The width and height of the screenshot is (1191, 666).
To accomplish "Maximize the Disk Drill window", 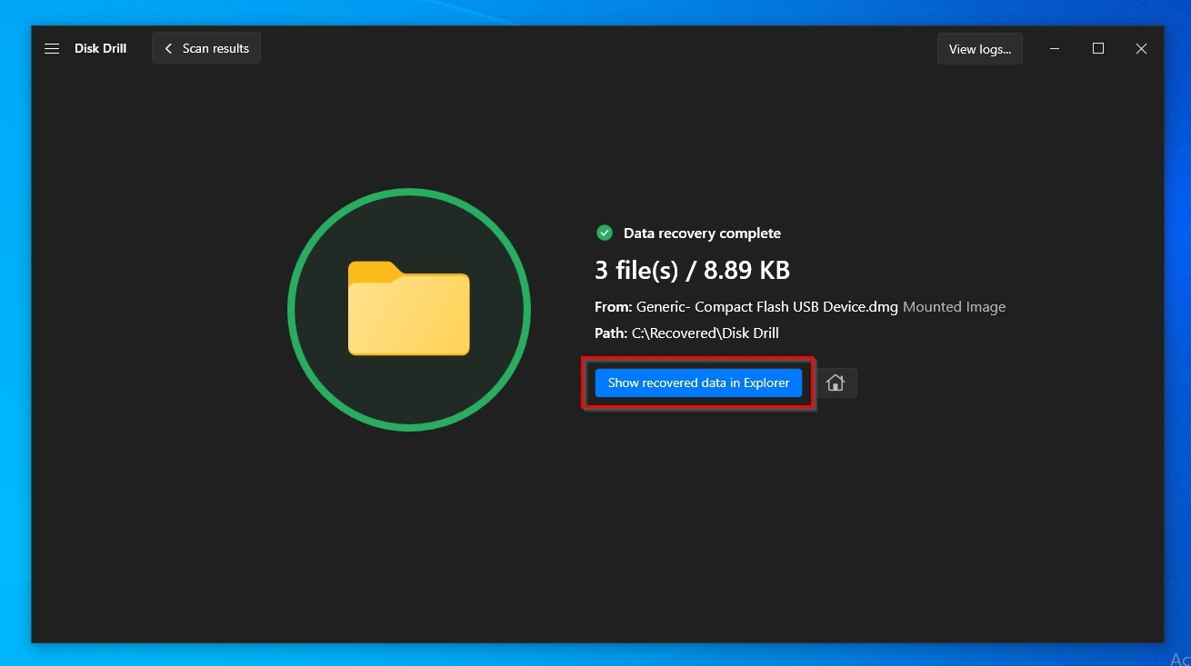I will [x=1098, y=48].
